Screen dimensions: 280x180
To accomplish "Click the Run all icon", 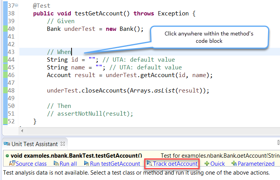I will pyautogui.click(x=56, y=163).
